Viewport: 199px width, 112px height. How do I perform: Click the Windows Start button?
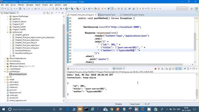(3, 109)
